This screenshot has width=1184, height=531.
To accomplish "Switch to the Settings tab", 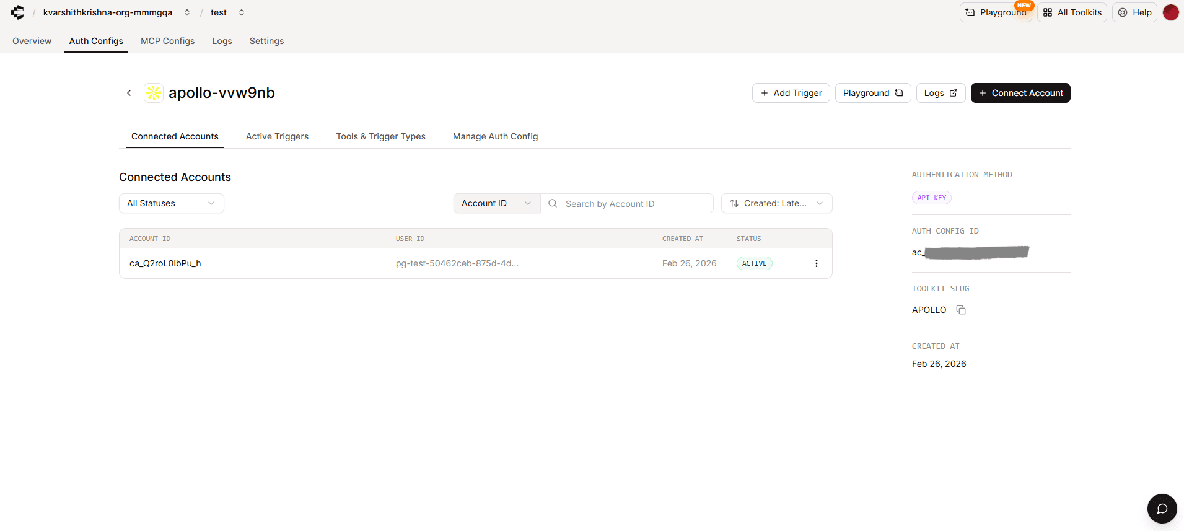I will [x=266, y=41].
